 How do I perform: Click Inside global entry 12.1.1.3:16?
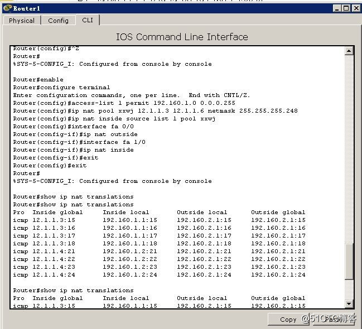click(54, 228)
